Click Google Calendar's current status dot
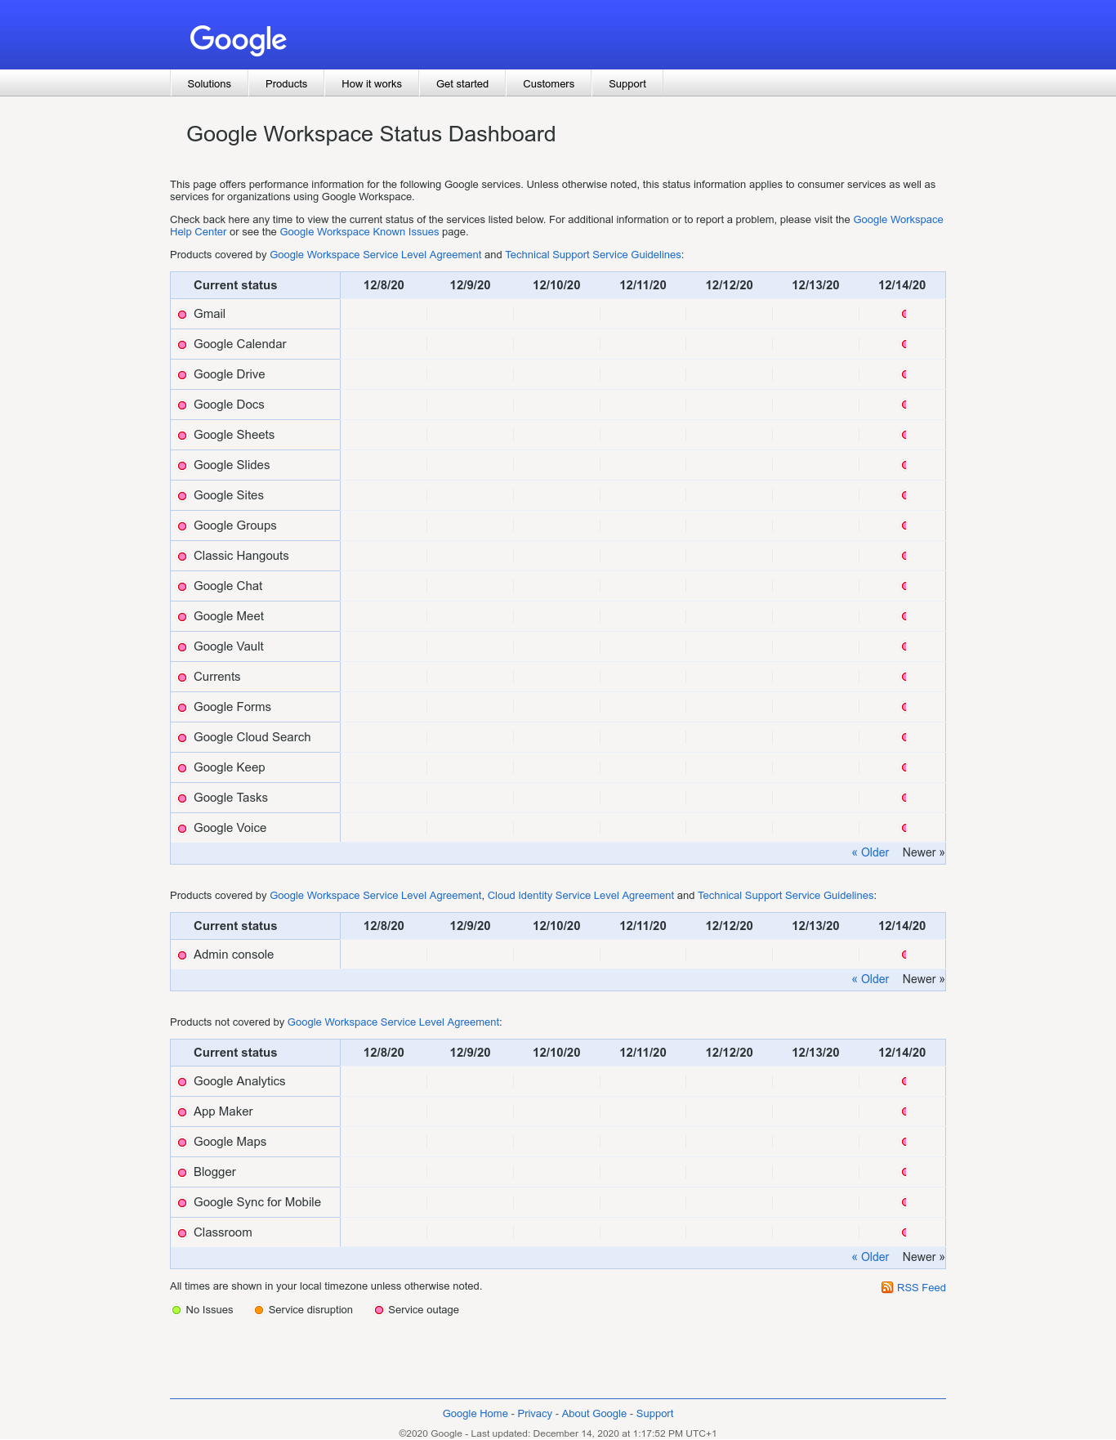This screenshot has width=1116, height=1440. (182, 345)
